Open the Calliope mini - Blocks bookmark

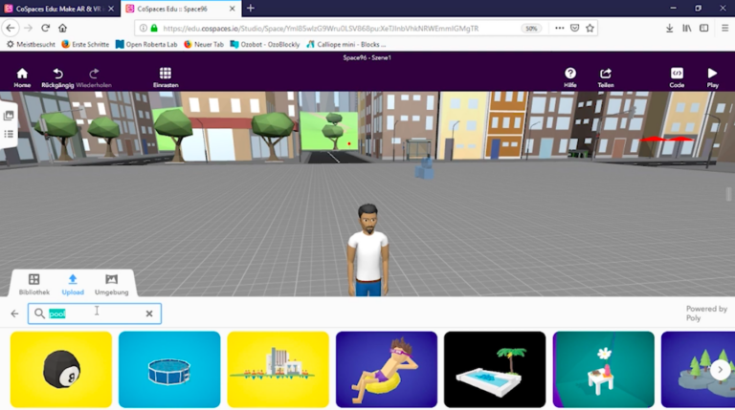pos(345,45)
